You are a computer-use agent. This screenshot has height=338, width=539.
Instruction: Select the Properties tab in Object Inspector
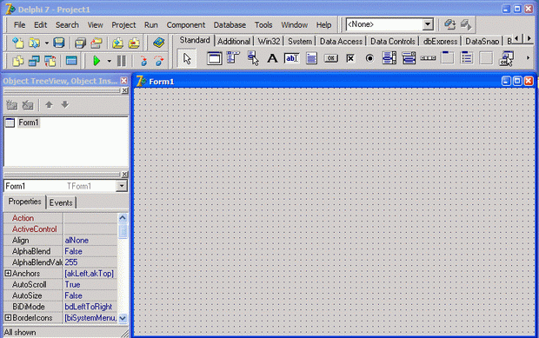(x=24, y=202)
